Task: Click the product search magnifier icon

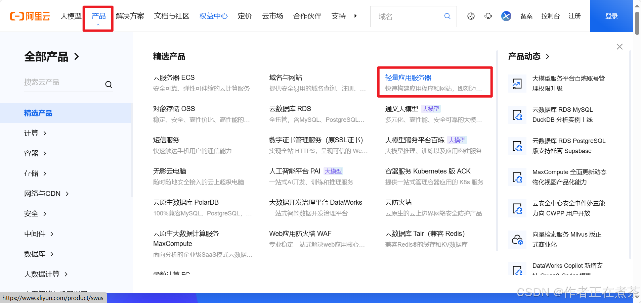Action: click(x=109, y=85)
